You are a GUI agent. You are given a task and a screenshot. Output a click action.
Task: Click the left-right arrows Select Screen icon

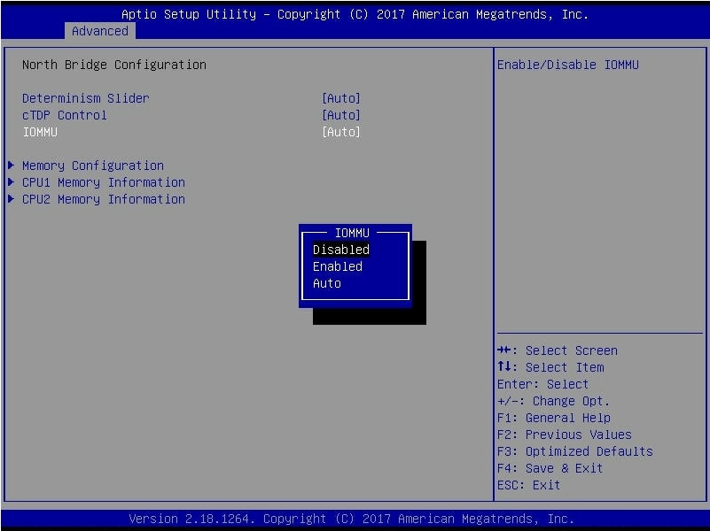pyautogui.click(x=503, y=350)
